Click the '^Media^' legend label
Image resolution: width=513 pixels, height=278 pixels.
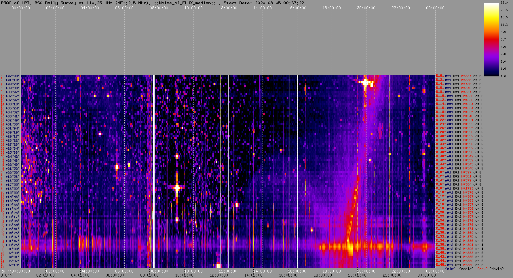pos(466,269)
